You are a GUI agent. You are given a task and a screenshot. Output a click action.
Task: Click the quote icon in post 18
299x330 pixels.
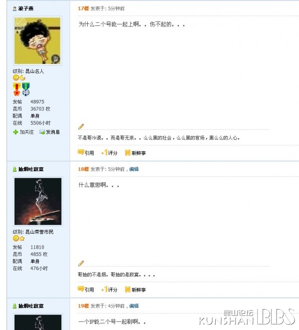(x=81, y=289)
